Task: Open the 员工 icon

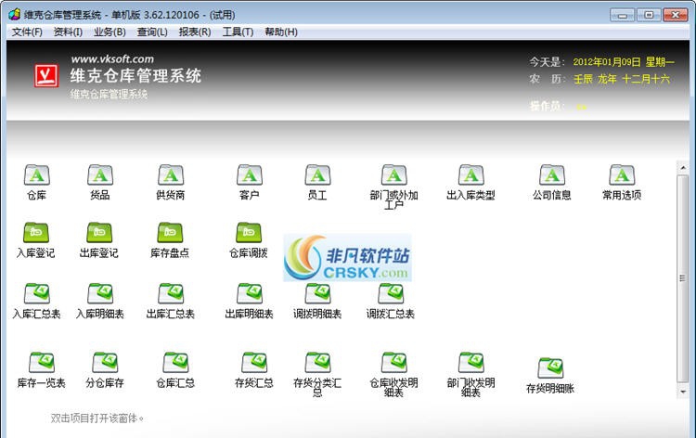Action: (317, 175)
